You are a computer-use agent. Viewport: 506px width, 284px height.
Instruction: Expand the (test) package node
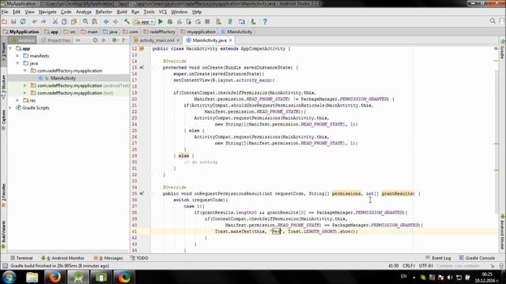[x=25, y=93]
